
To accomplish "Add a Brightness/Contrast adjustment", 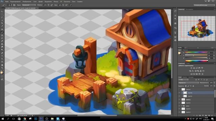I will pos(191,68).
